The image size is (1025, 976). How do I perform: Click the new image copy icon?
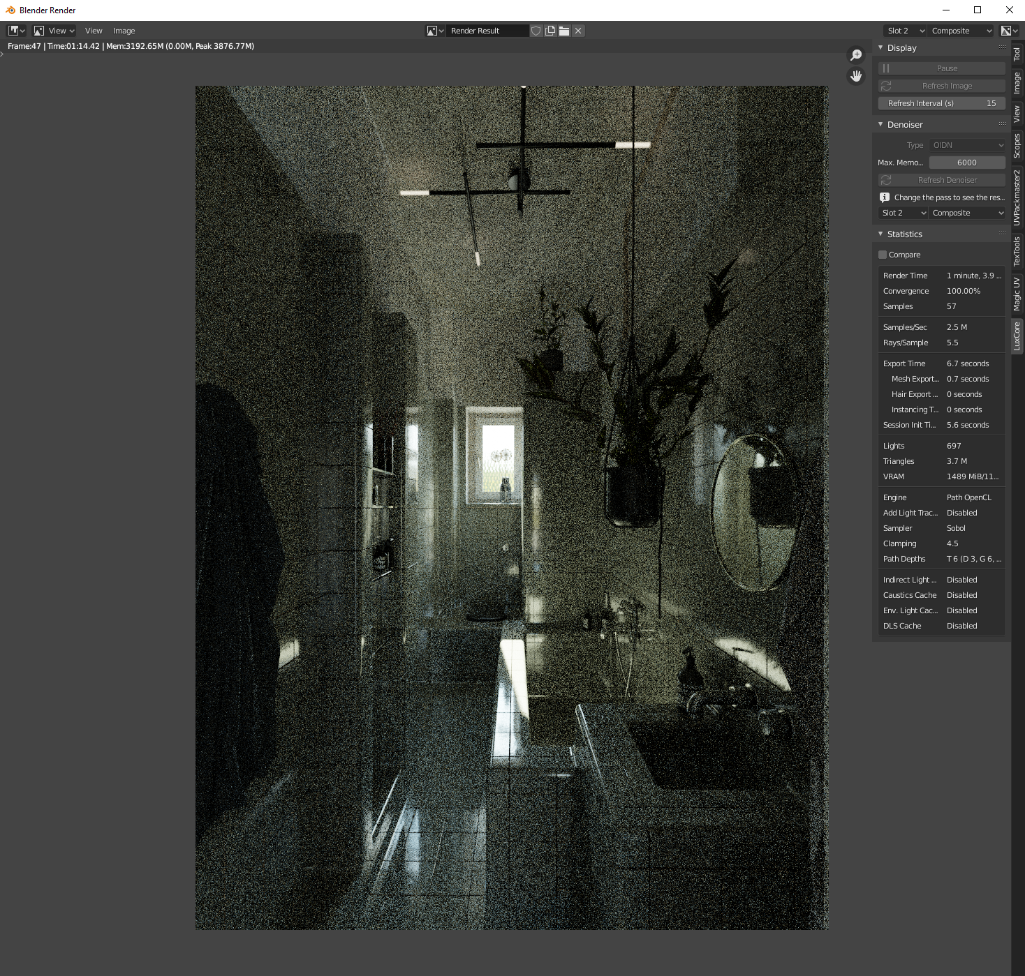[x=550, y=31]
